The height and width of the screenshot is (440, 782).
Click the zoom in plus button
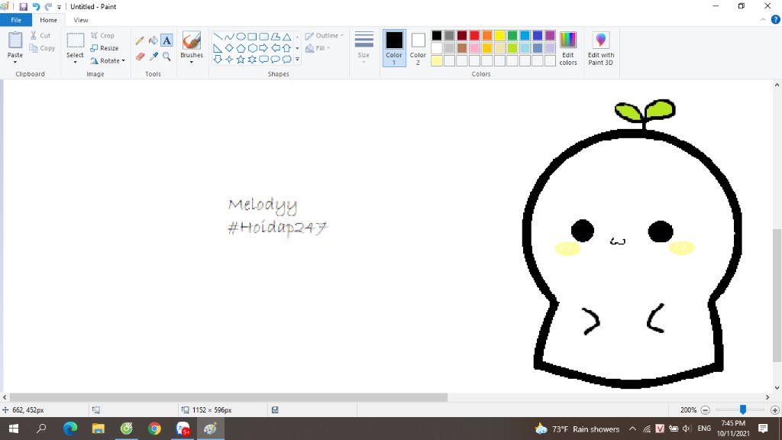pyautogui.click(x=774, y=410)
